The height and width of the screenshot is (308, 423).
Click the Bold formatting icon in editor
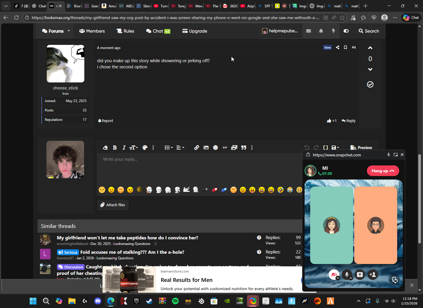(x=115, y=148)
